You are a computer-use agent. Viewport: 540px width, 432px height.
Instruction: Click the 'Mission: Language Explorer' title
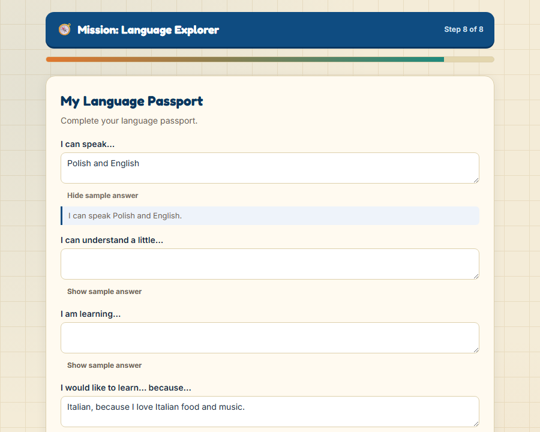[x=148, y=30]
